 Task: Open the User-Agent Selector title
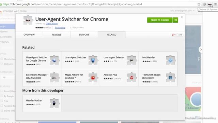pos(114,57)
